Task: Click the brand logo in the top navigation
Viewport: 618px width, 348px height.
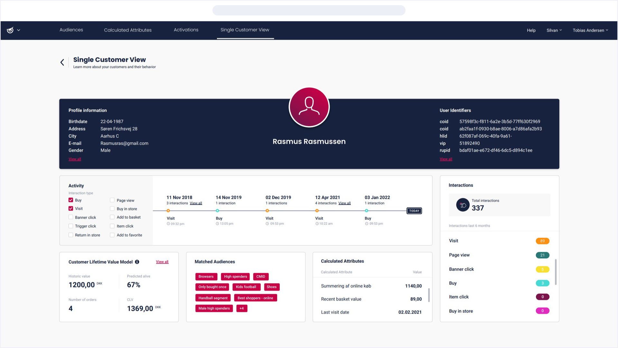Action: point(10,30)
